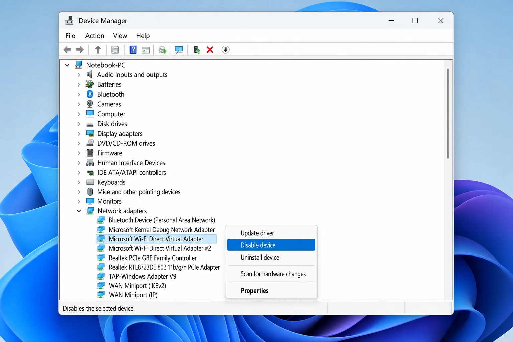Image resolution: width=513 pixels, height=342 pixels.
Task: Select TAP-Windows Adapter V9
Action: point(142,277)
